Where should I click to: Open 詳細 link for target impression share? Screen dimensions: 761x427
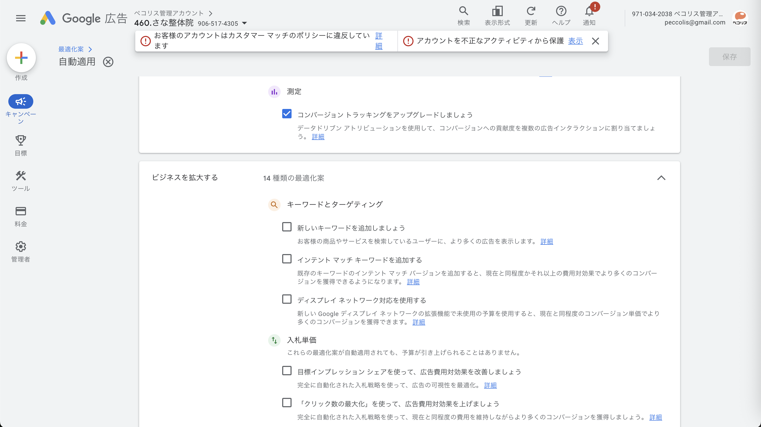(491, 385)
